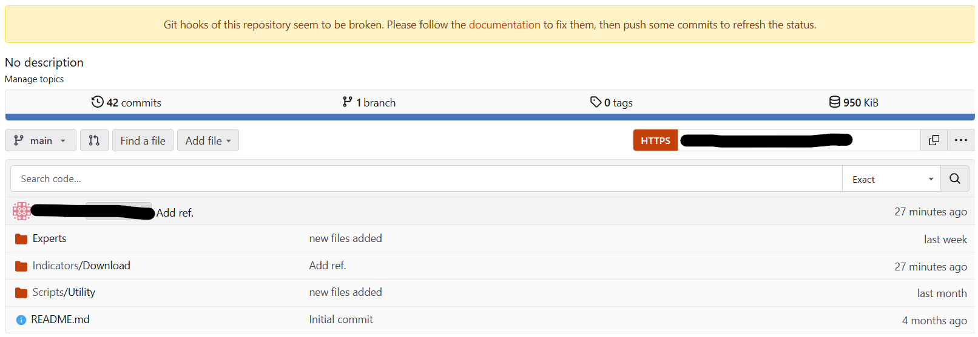Click the blue language statistics bar
Image resolution: width=978 pixels, height=337 pixels.
[489, 117]
